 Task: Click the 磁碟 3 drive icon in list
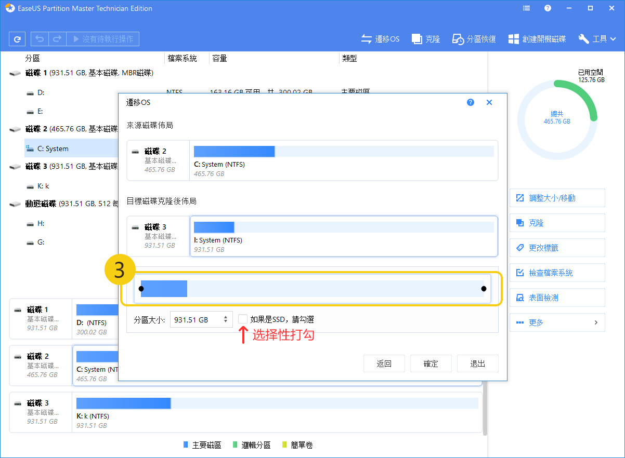(x=16, y=167)
